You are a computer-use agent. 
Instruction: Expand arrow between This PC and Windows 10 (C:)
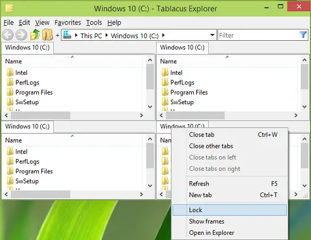click(x=106, y=35)
